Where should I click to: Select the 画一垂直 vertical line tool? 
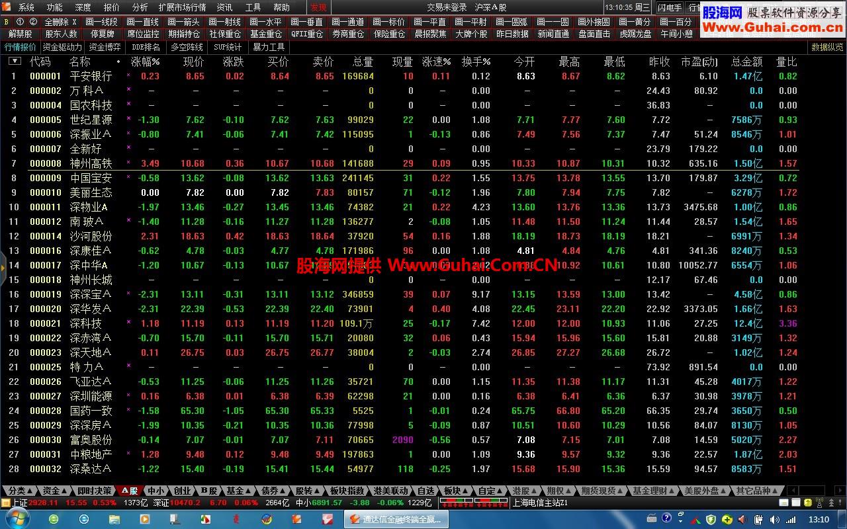[x=307, y=22]
